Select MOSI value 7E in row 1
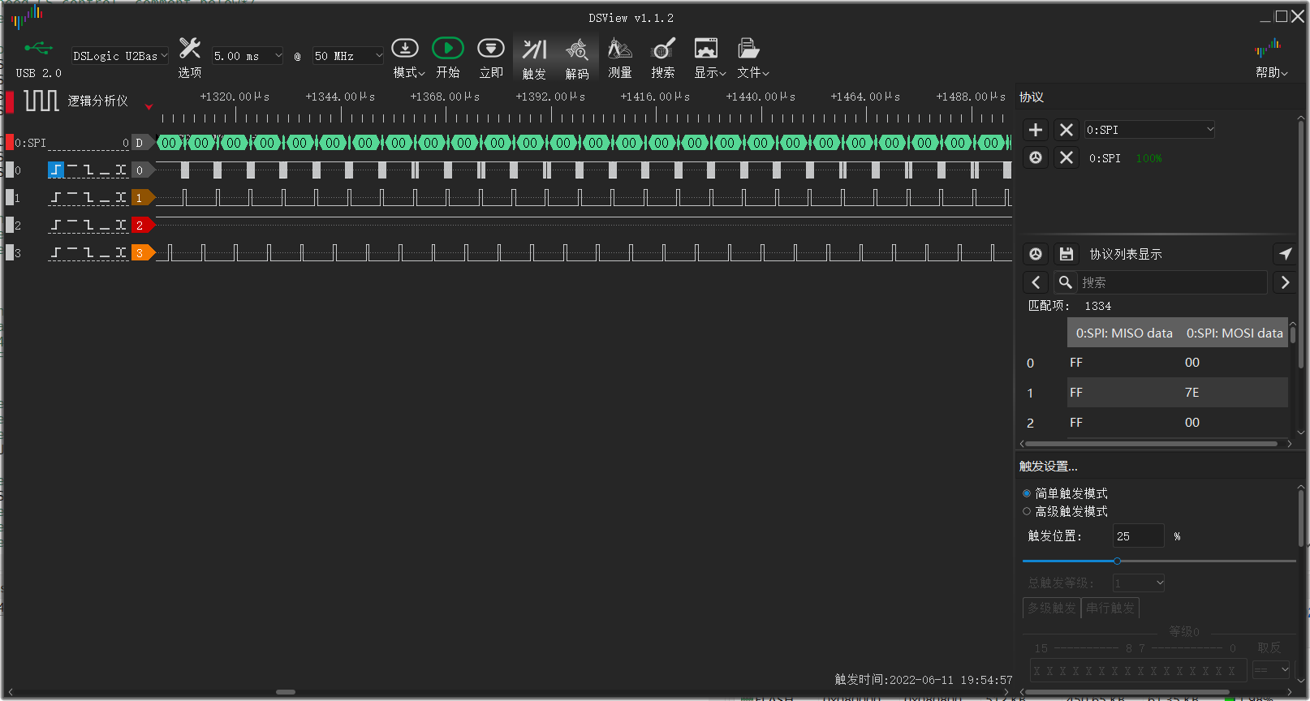 pyautogui.click(x=1191, y=393)
